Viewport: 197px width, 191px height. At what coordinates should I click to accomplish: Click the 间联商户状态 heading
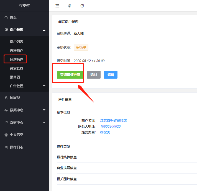[68, 22]
